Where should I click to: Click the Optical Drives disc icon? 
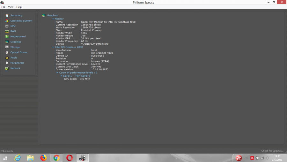point(7,52)
